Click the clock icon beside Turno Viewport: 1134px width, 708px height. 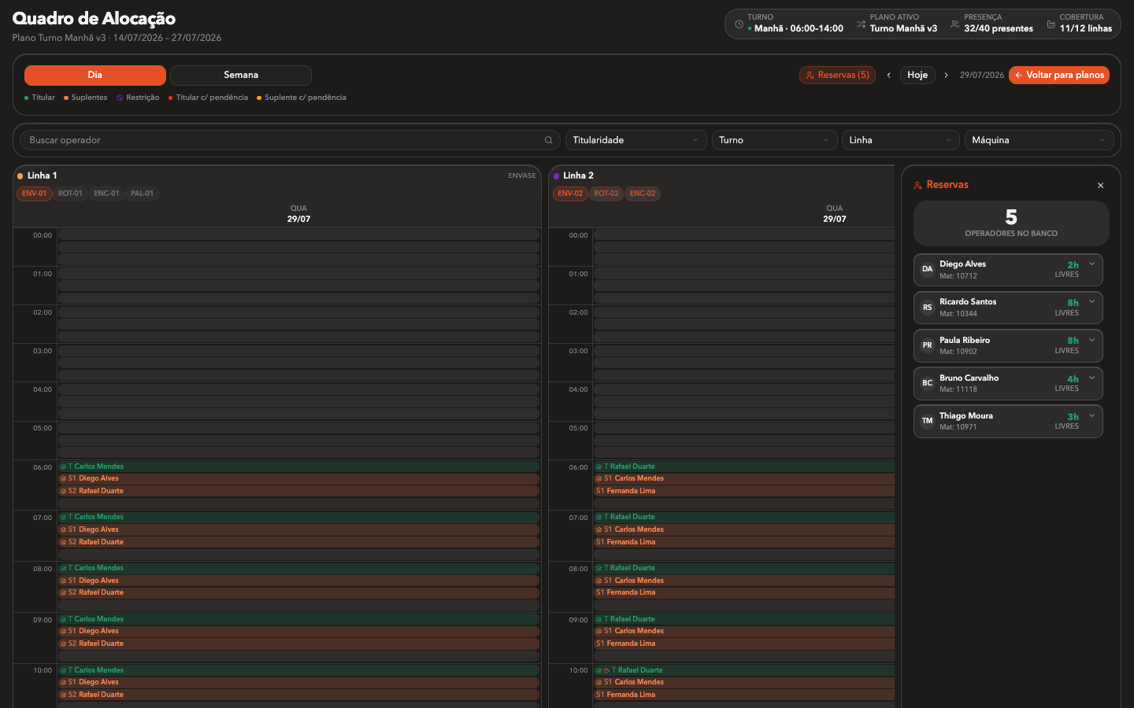(739, 24)
